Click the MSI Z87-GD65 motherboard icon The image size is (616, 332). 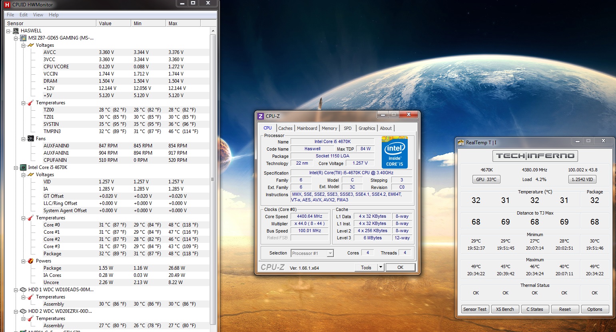point(23,38)
